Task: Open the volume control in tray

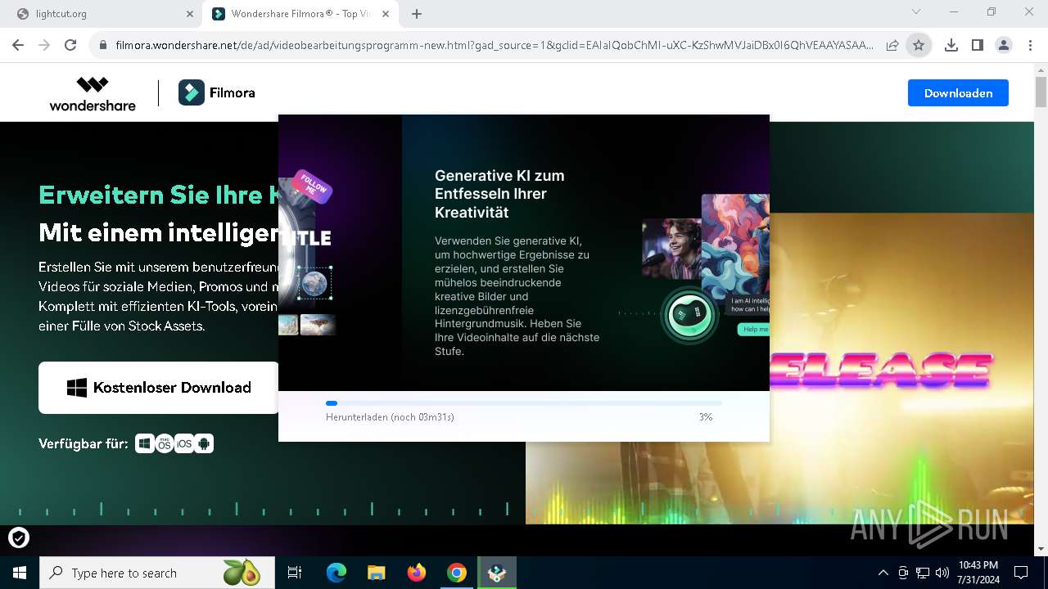Action: point(942,573)
